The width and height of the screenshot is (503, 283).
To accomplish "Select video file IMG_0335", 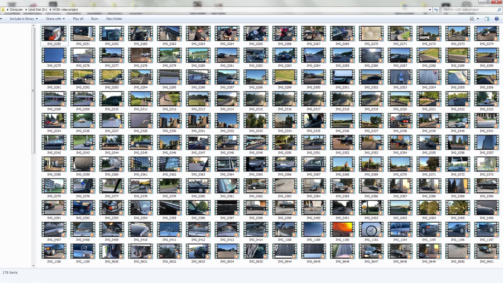I will (x=314, y=123).
